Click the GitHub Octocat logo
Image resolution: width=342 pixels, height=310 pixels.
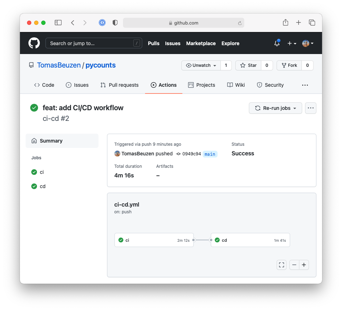tap(34, 43)
